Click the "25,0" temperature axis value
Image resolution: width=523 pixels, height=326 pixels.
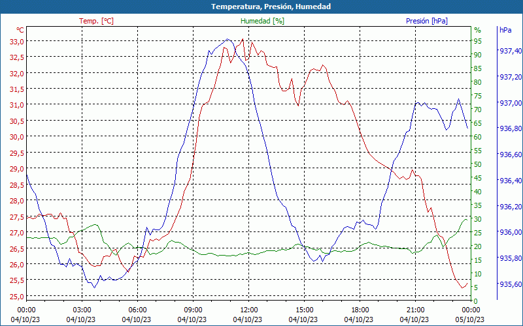(x=17, y=296)
